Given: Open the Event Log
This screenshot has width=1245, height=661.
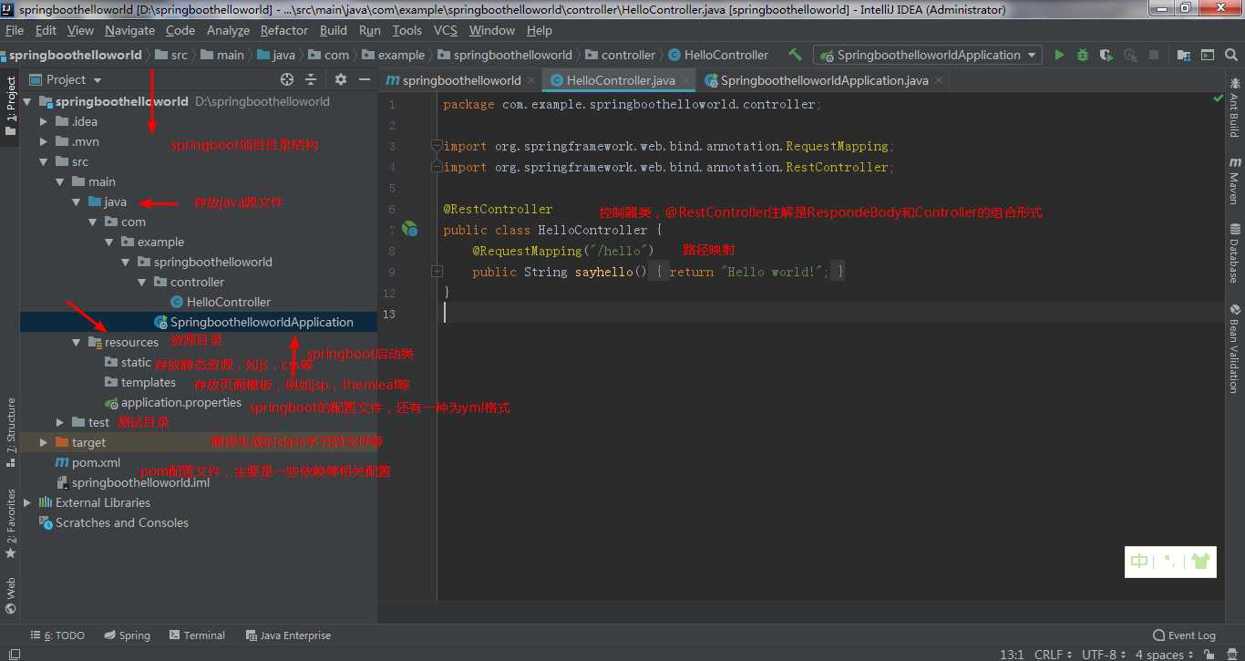Looking at the screenshot, I should (1184, 635).
